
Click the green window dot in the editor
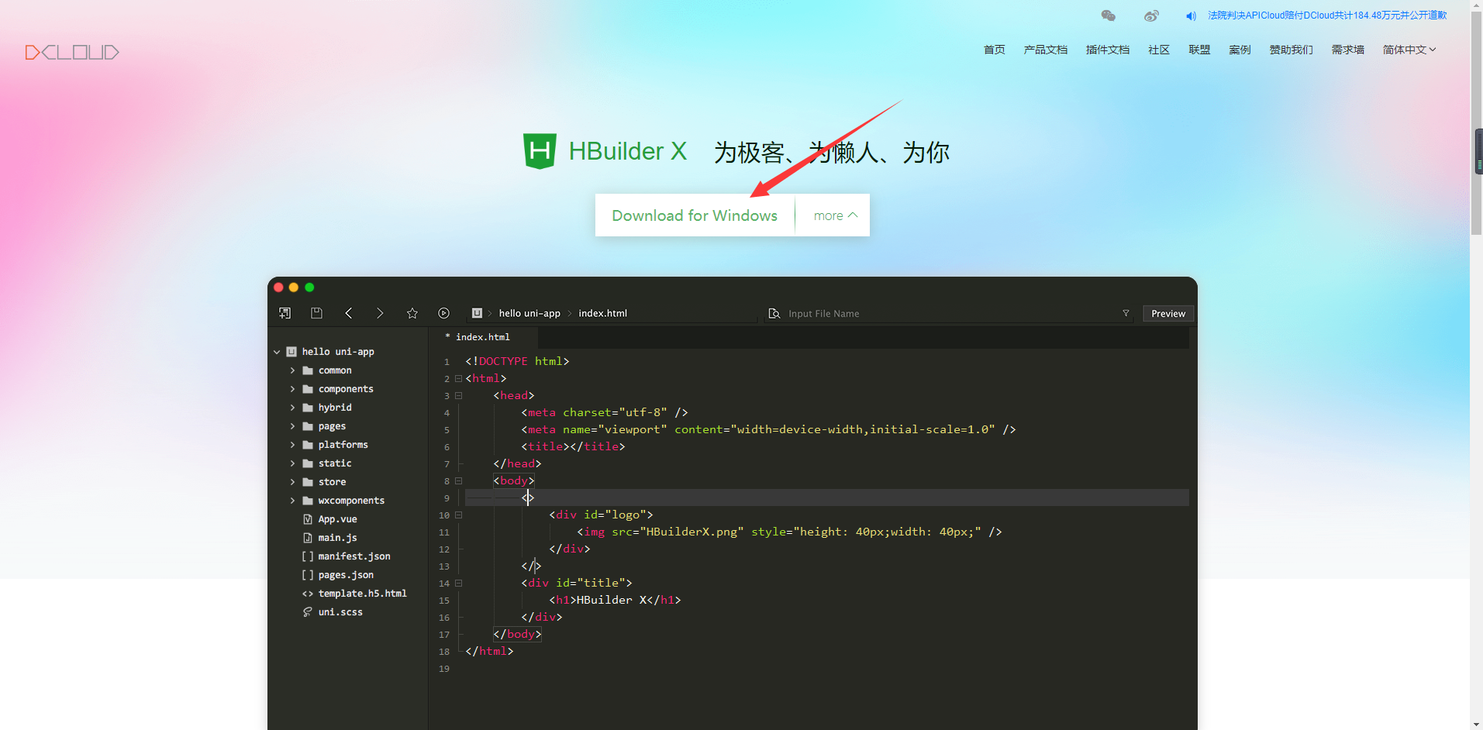click(309, 288)
